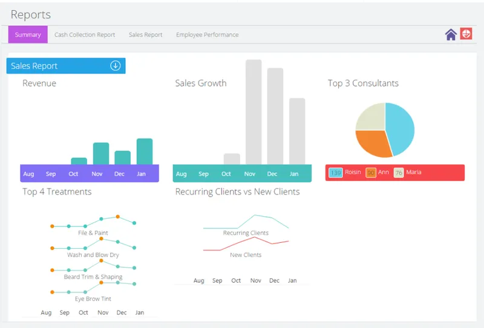The width and height of the screenshot is (484, 328).
Task: Click the New Clients line label
Action: tap(246, 255)
